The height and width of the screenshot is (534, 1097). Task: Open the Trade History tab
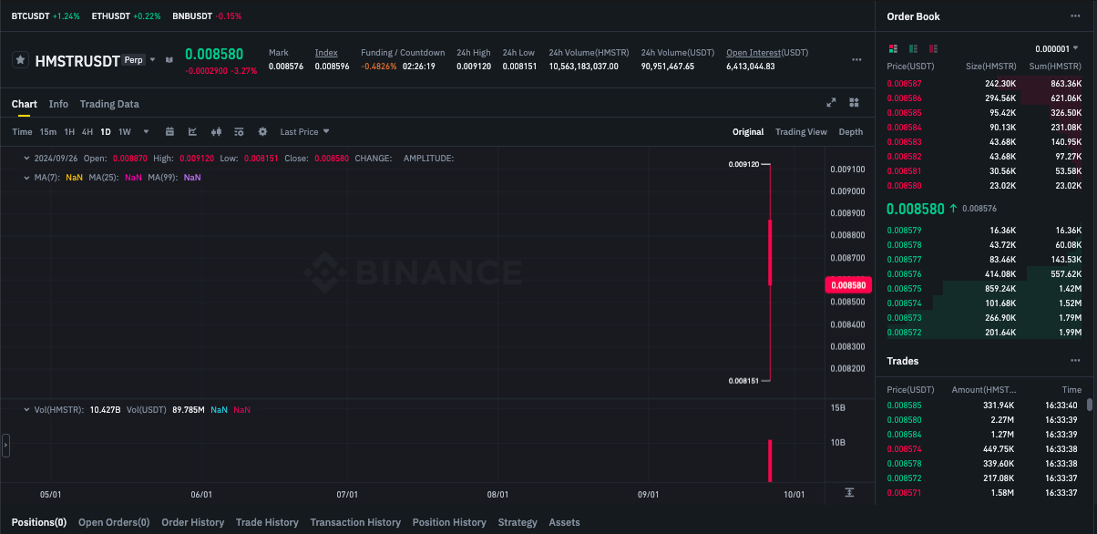[267, 522]
